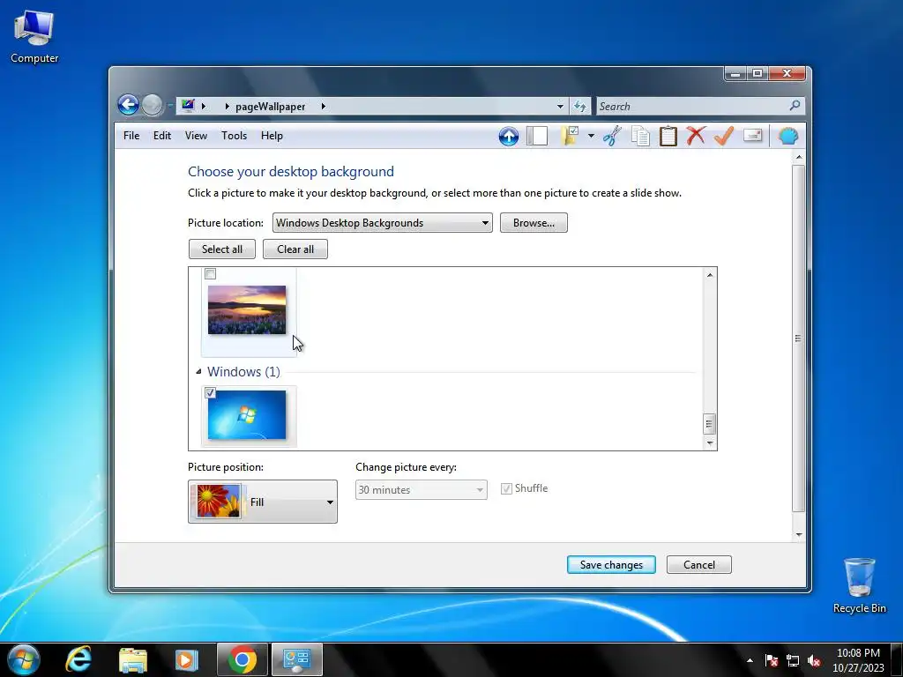This screenshot has height=677, width=903.
Task: Select the Computer desktop icon
Action: [x=34, y=37]
